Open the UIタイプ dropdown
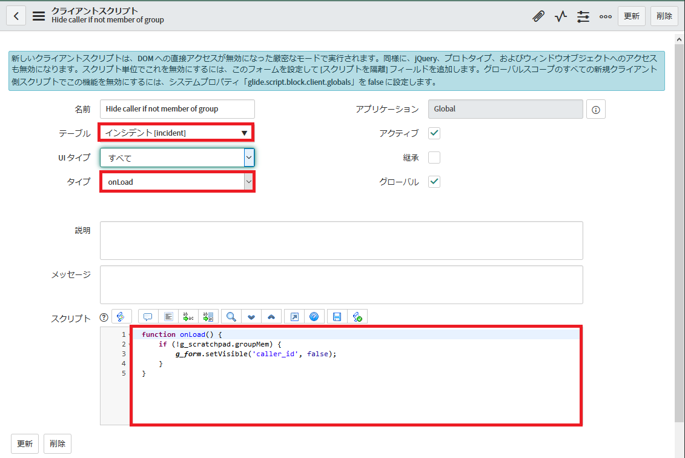The height and width of the screenshot is (458, 685). (177, 158)
